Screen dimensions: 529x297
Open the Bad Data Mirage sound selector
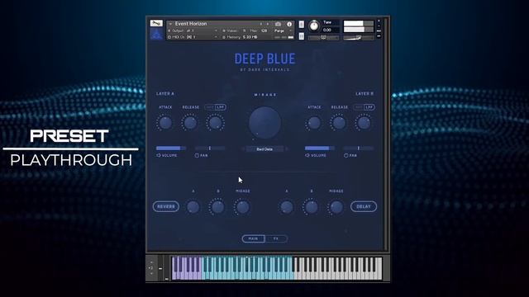coord(264,148)
